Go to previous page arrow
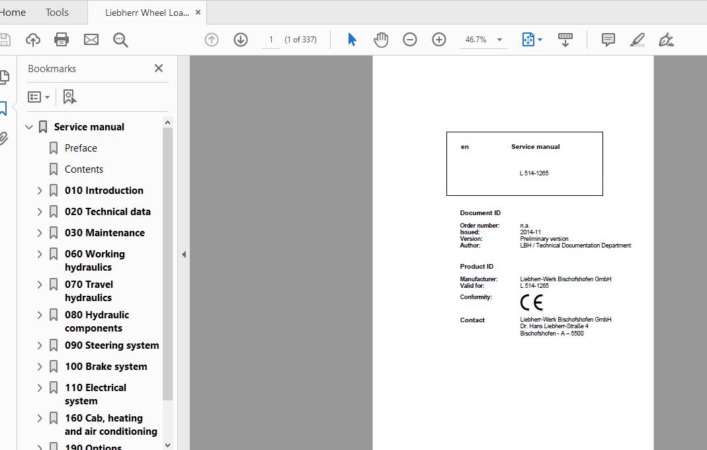Screen dimensions: 707x450 [x=212, y=40]
